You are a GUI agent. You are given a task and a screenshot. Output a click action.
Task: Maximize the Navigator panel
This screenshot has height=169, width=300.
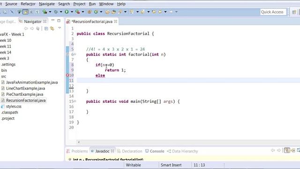click(59, 21)
